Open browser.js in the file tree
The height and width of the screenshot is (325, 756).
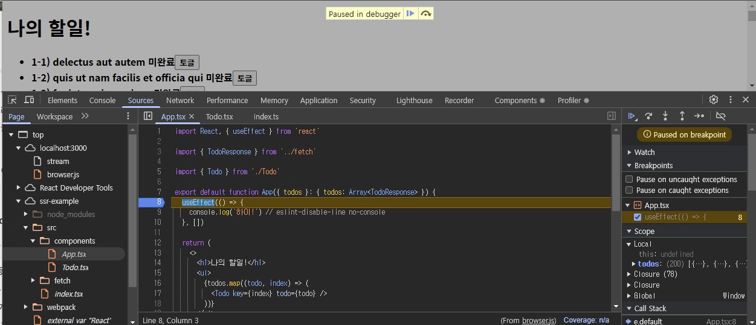pos(63,174)
